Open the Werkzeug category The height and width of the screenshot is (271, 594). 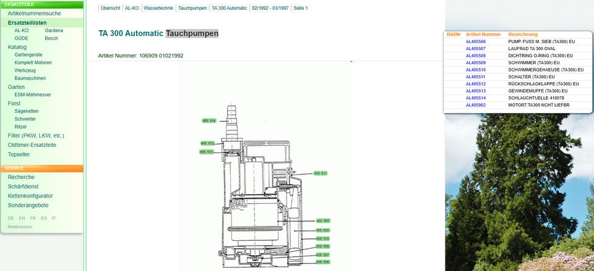[x=25, y=70]
